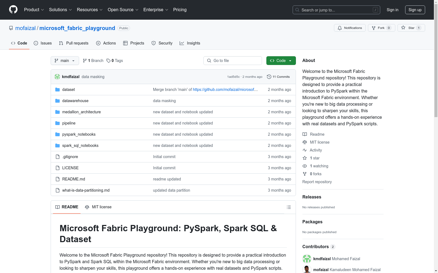
Task: View the 11 Commits history
Action: pos(278,77)
